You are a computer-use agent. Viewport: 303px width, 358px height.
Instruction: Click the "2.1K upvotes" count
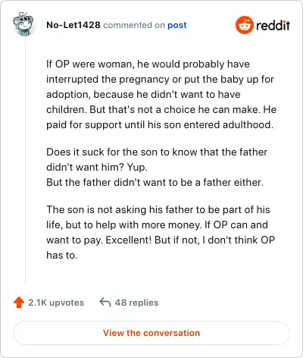[56, 303]
